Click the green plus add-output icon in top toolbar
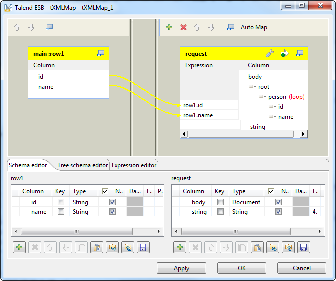Image resolution: width=336 pixels, height=281 pixels. (x=169, y=27)
